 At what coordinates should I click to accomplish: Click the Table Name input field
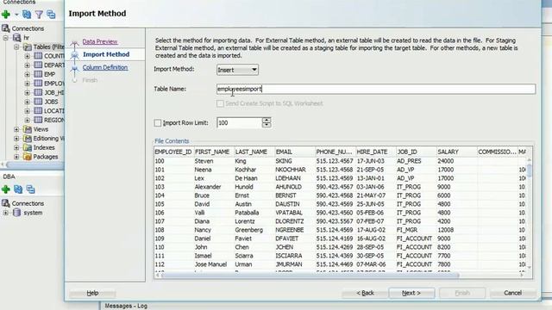click(x=376, y=89)
